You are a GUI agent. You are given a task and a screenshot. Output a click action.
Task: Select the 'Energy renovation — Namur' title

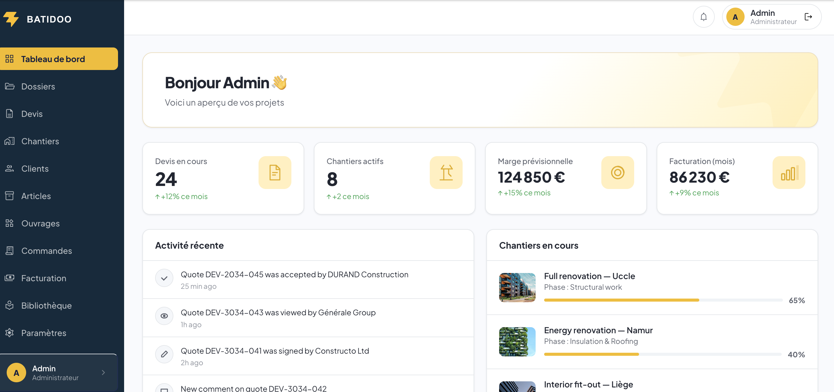coord(598,330)
